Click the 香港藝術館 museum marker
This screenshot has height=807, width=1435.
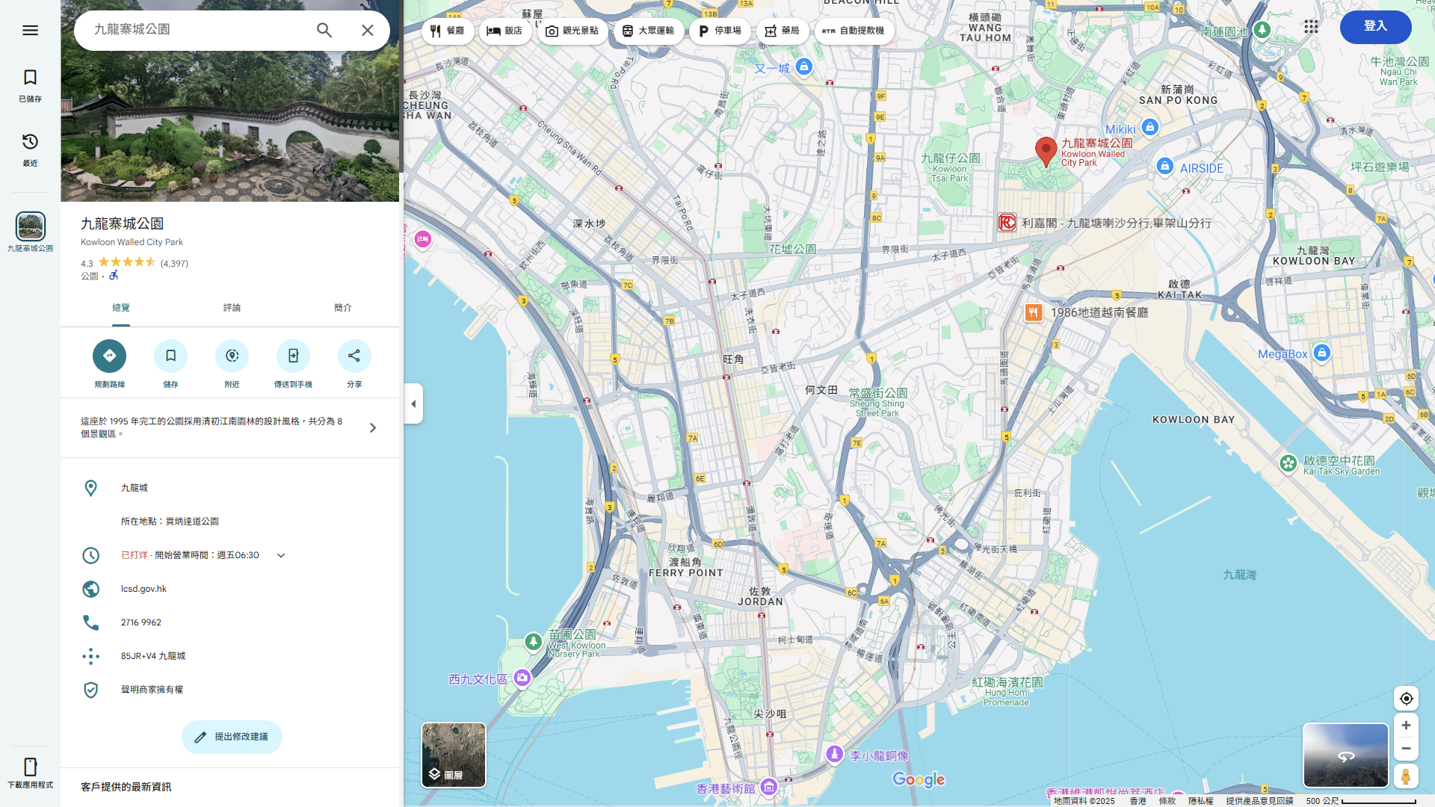pos(769,787)
